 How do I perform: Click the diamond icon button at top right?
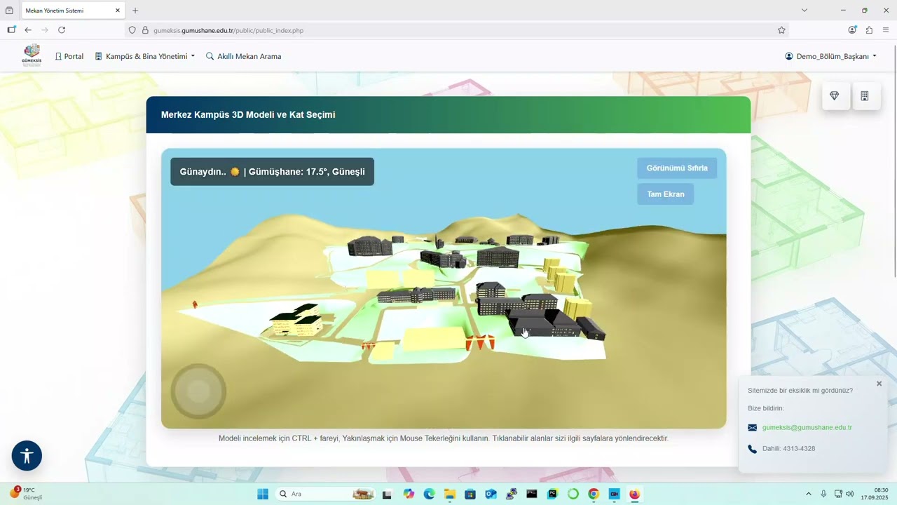click(835, 96)
